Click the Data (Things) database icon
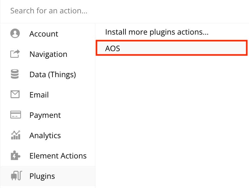Image resolution: width=249 pixels, height=188 pixels. click(15, 74)
